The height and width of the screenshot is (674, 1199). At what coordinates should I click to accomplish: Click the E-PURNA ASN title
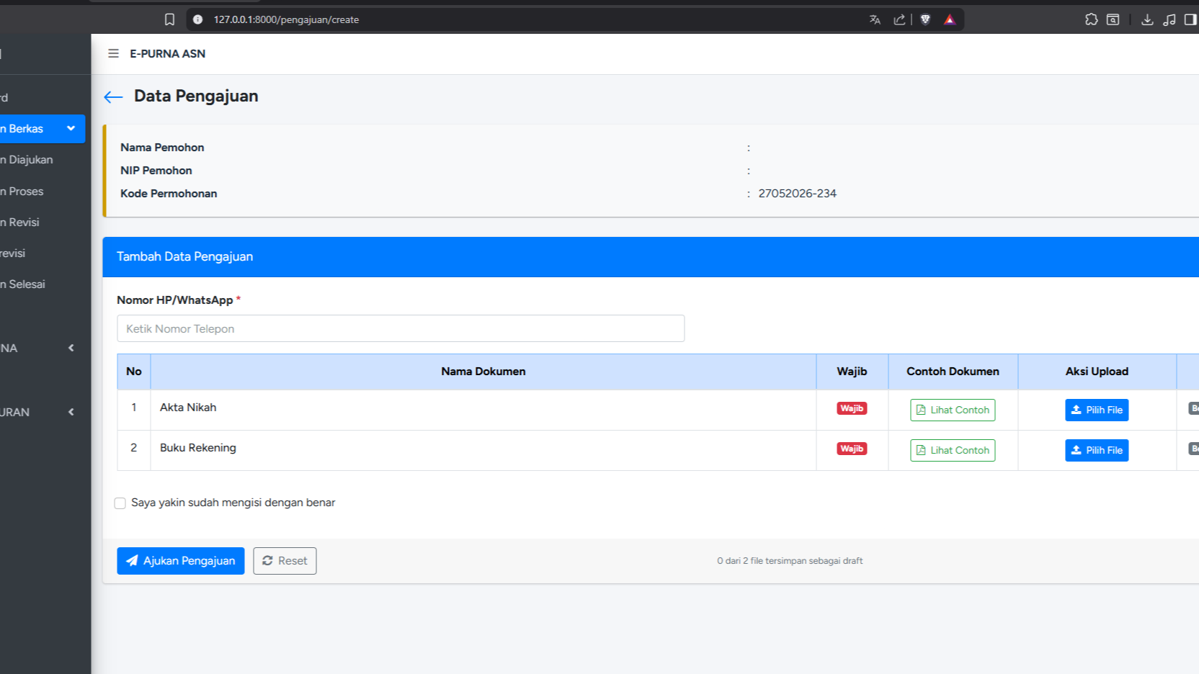168,54
